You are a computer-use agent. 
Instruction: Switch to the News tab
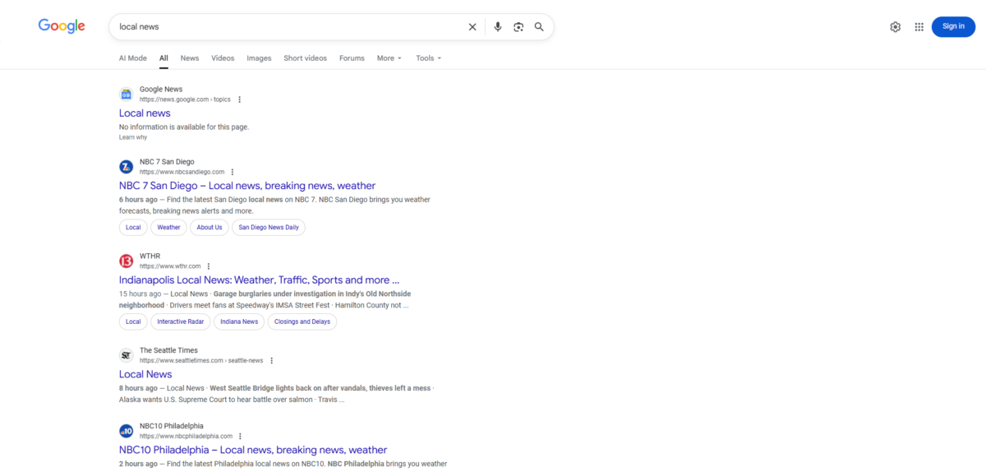click(x=190, y=58)
